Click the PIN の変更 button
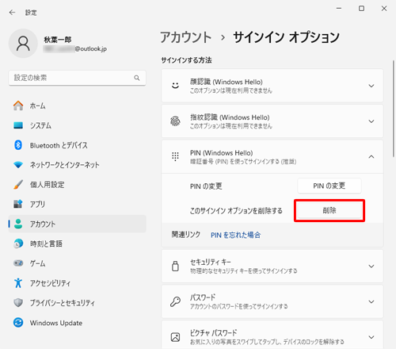The height and width of the screenshot is (349, 396). click(x=329, y=186)
